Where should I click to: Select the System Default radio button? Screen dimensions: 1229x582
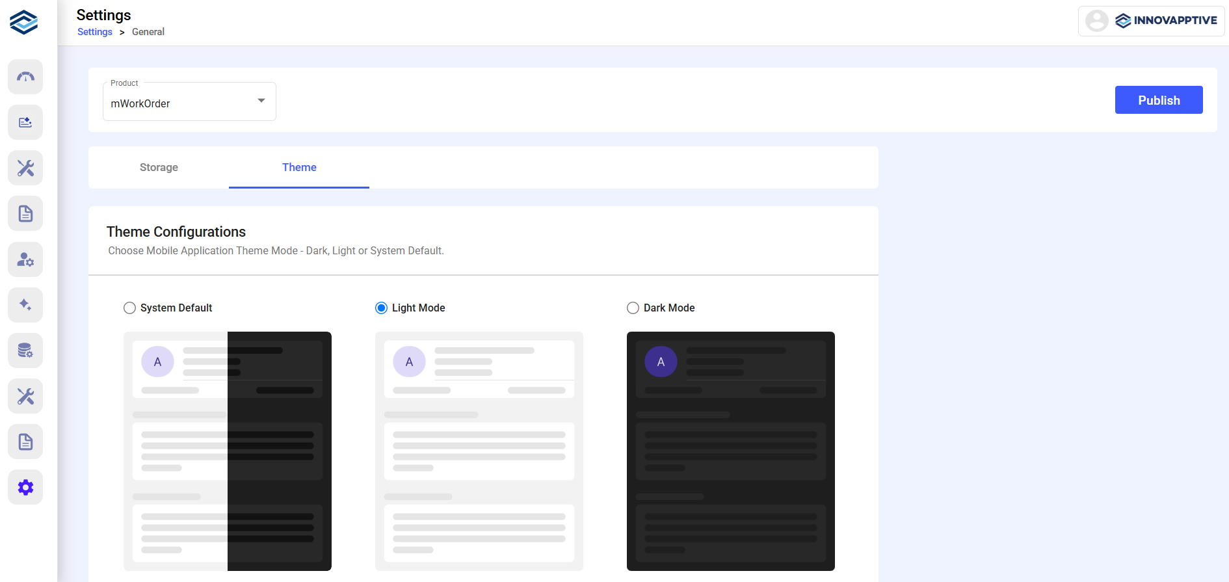[x=130, y=308]
